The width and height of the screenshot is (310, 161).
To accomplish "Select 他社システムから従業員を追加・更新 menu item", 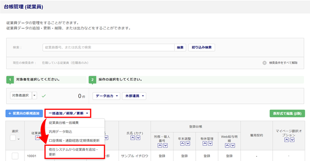I will [x=74, y=152].
